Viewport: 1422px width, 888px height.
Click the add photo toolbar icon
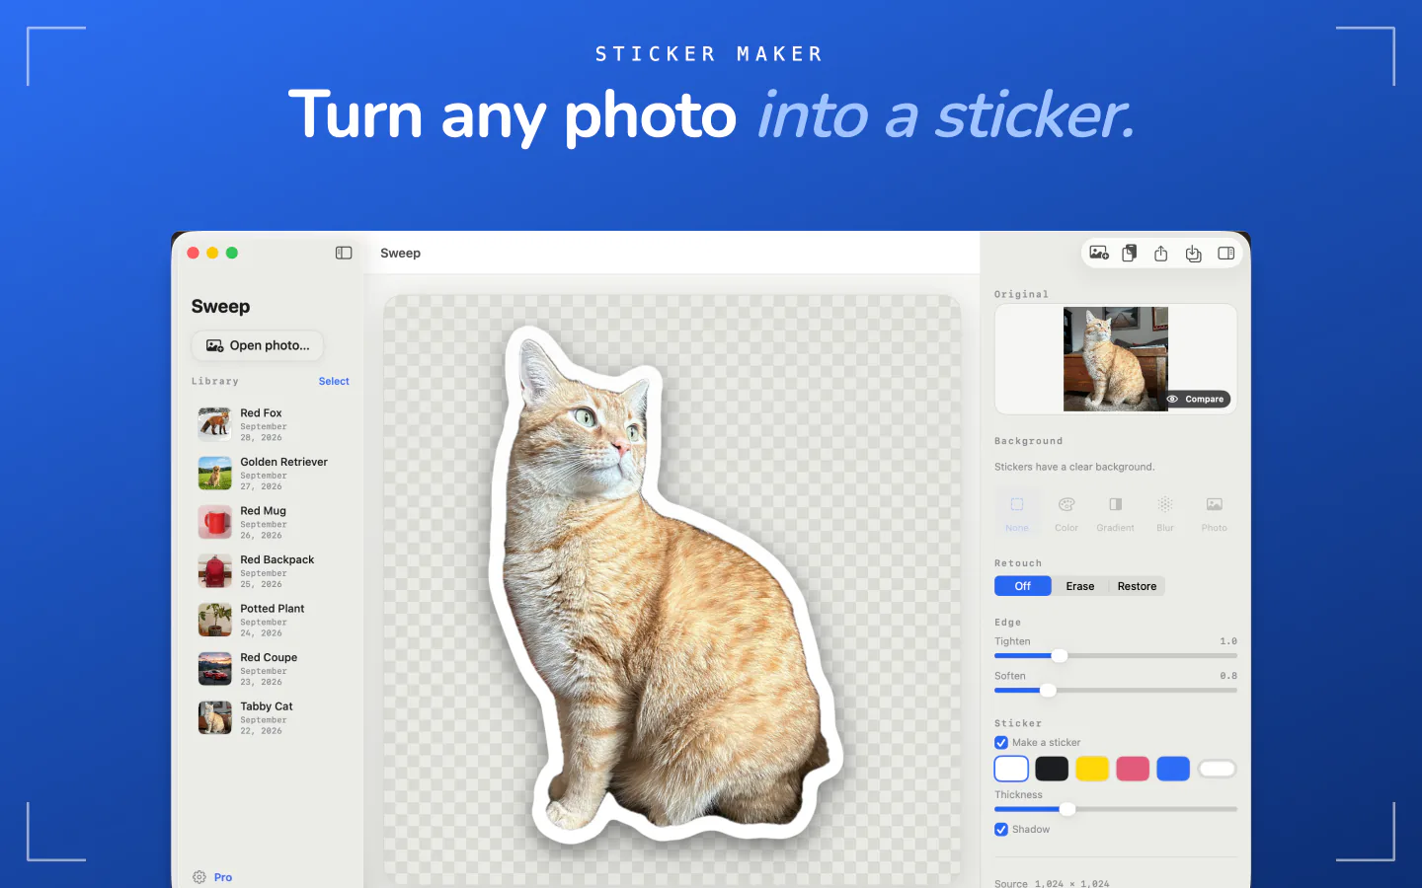pyautogui.click(x=1099, y=254)
